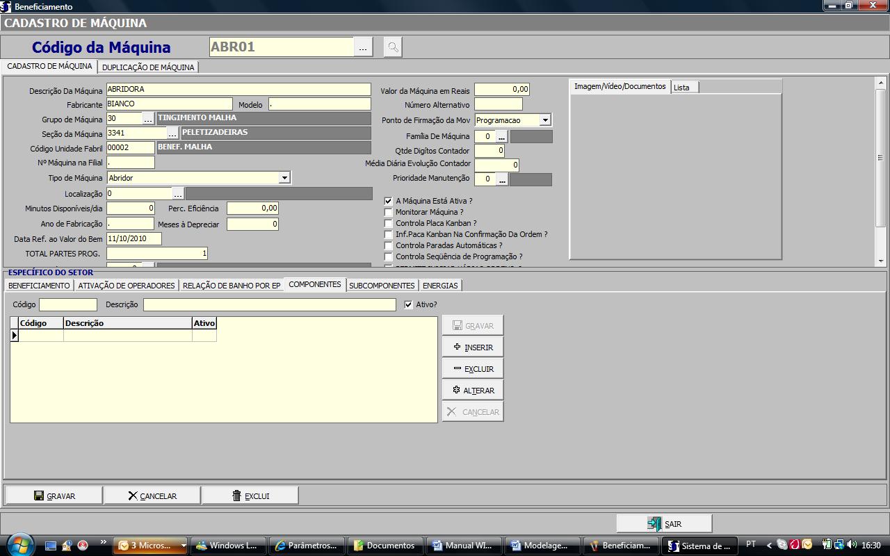Enable 'Monitorar Máquina ?' checkbox
This screenshot has height=556, width=890.
click(x=389, y=212)
